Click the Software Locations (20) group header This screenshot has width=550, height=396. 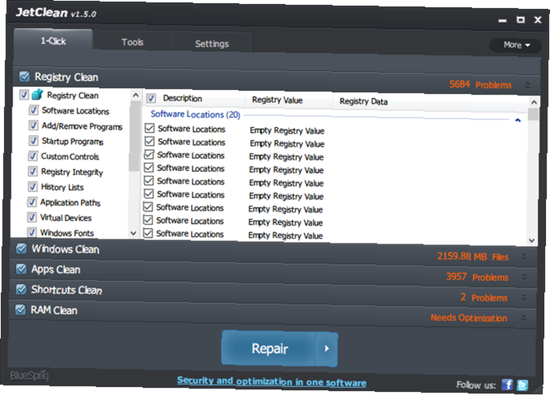(195, 114)
